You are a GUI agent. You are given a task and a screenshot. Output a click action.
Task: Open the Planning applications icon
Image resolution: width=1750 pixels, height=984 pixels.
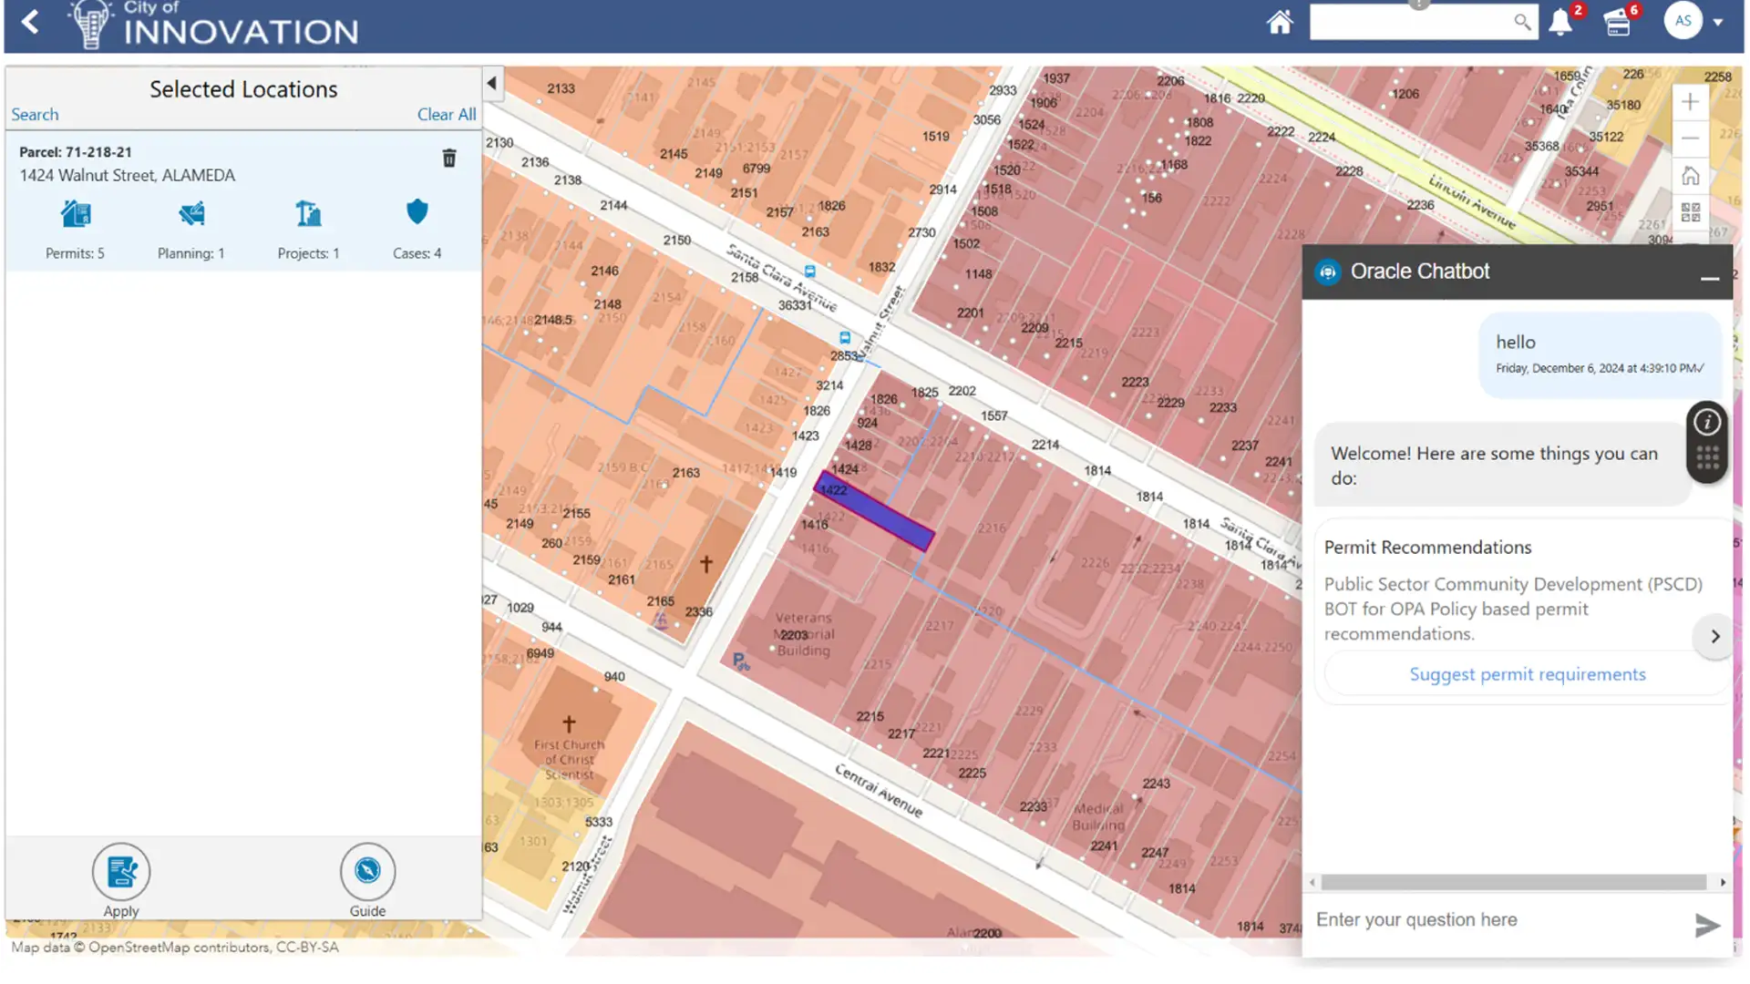click(x=191, y=214)
